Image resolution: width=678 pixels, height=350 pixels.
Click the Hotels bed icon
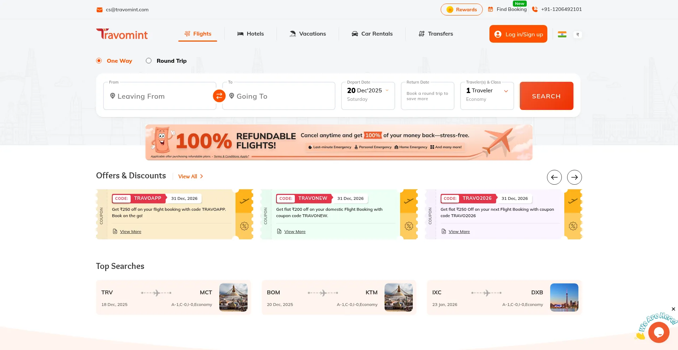pos(241,33)
